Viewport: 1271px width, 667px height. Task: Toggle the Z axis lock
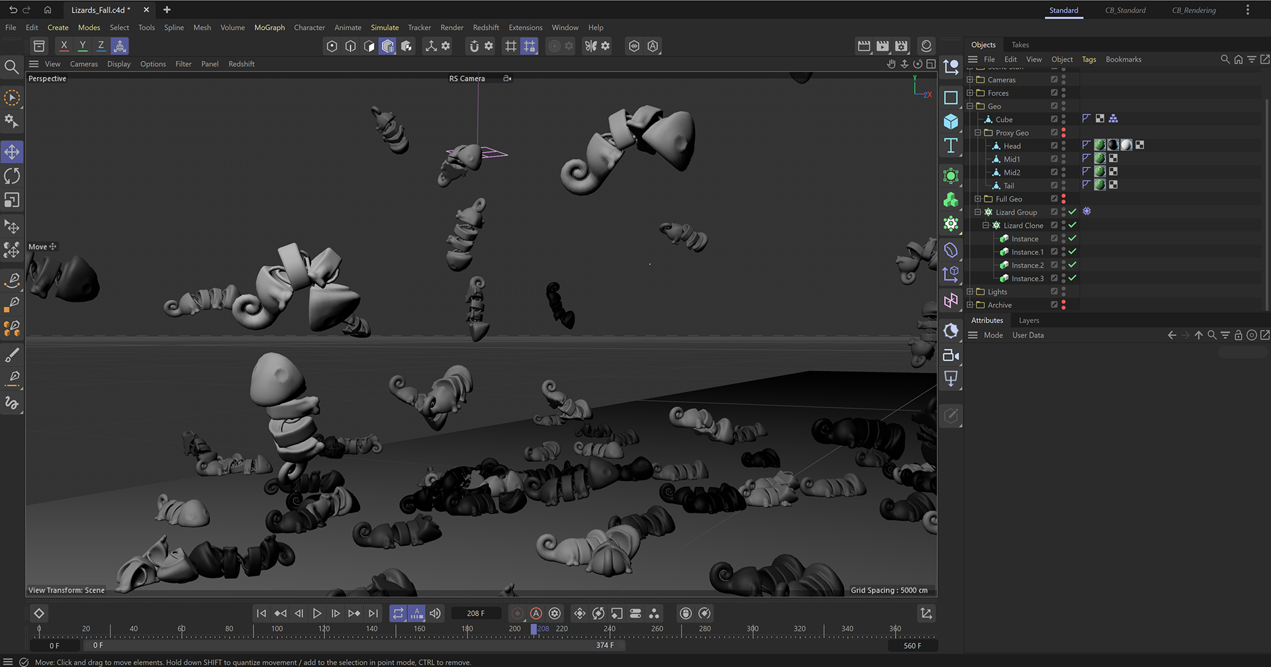click(x=101, y=46)
